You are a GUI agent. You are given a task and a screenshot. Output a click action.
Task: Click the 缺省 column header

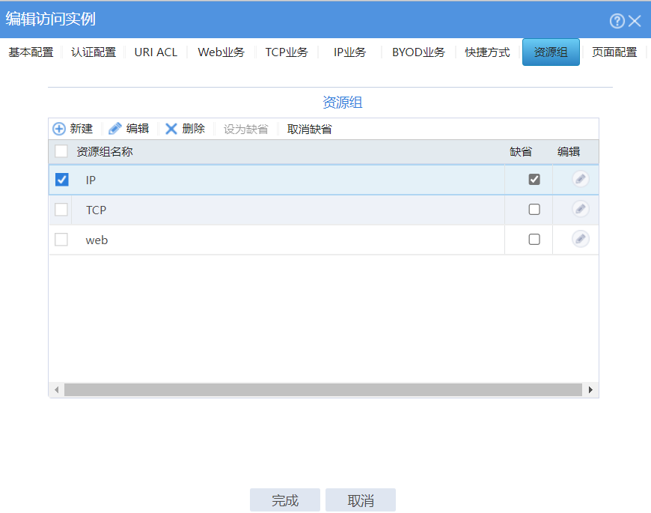pyautogui.click(x=521, y=151)
